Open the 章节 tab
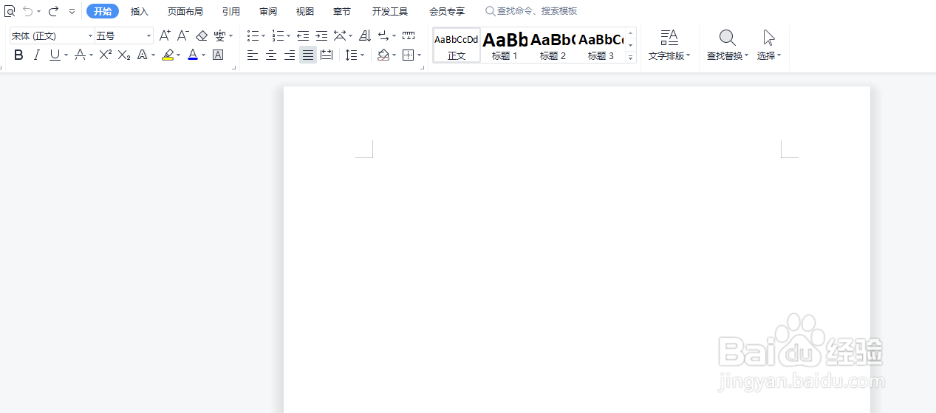936x413 pixels. [x=342, y=11]
